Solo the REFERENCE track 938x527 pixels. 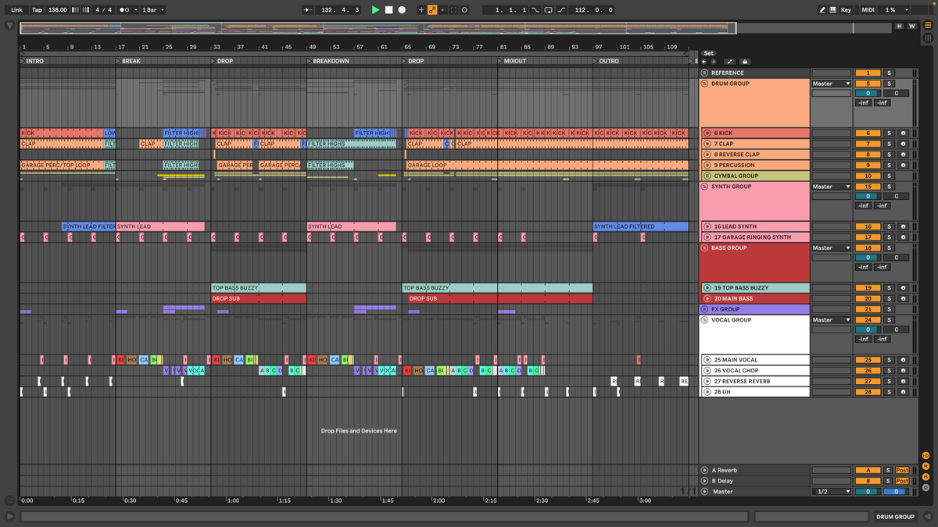(x=890, y=73)
